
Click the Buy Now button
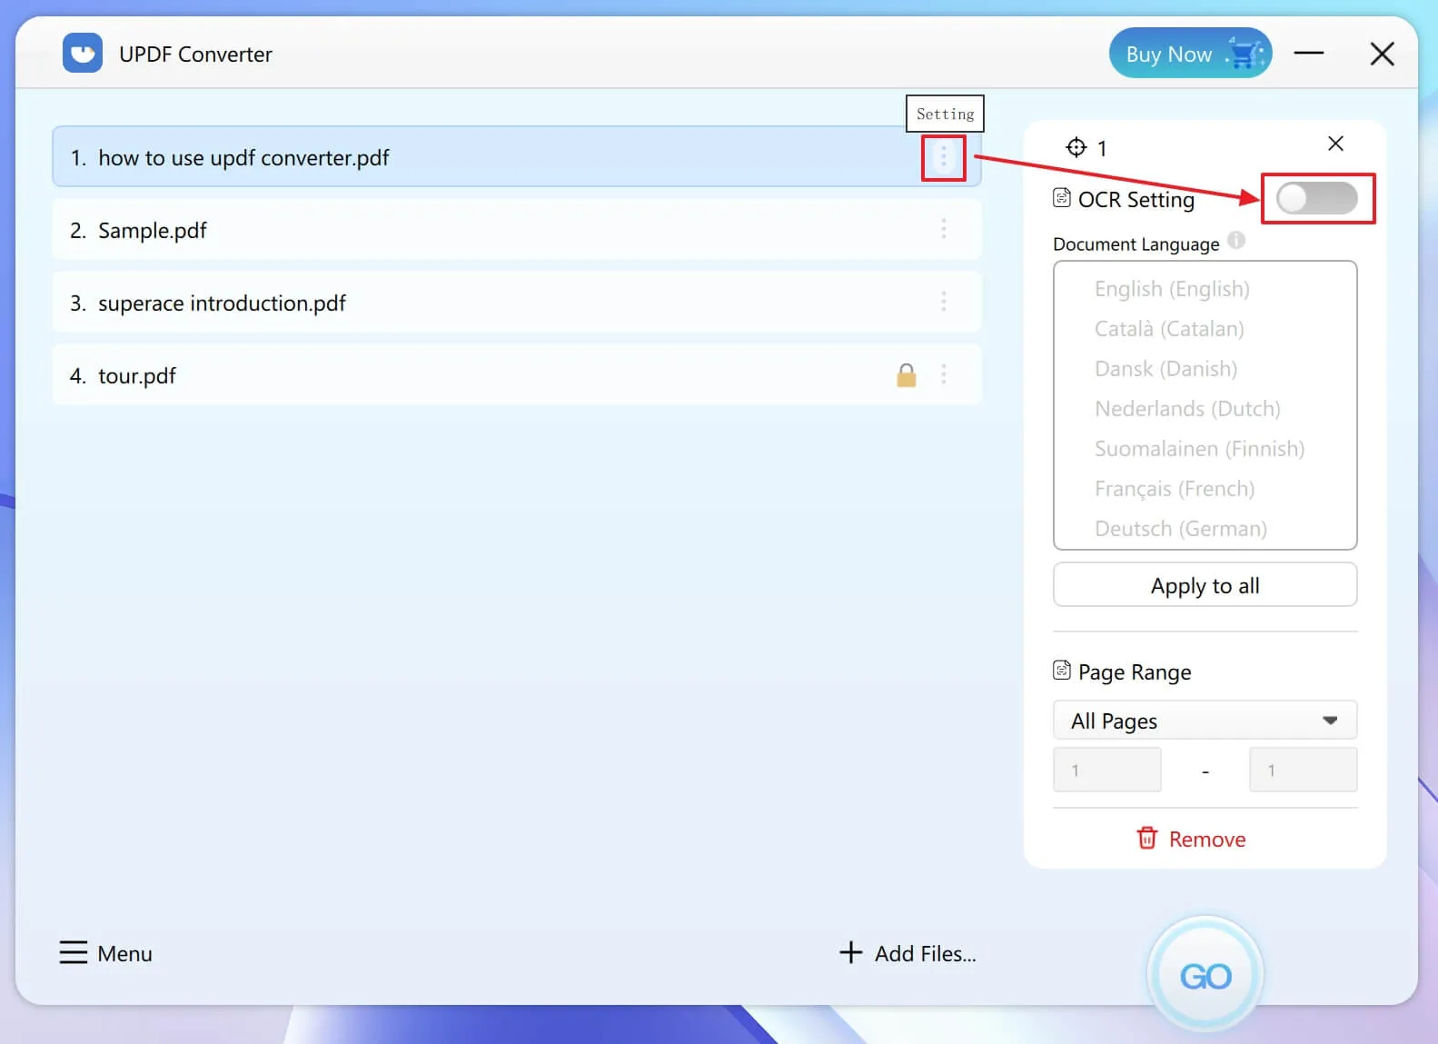[1190, 54]
